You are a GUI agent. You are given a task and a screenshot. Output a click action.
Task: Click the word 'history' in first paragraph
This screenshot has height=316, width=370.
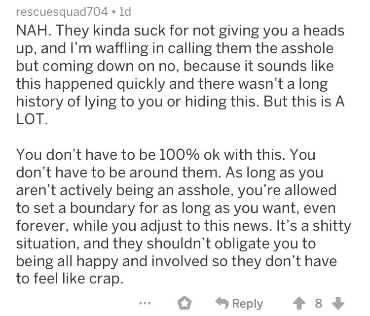pyautogui.click(x=40, y=102)
